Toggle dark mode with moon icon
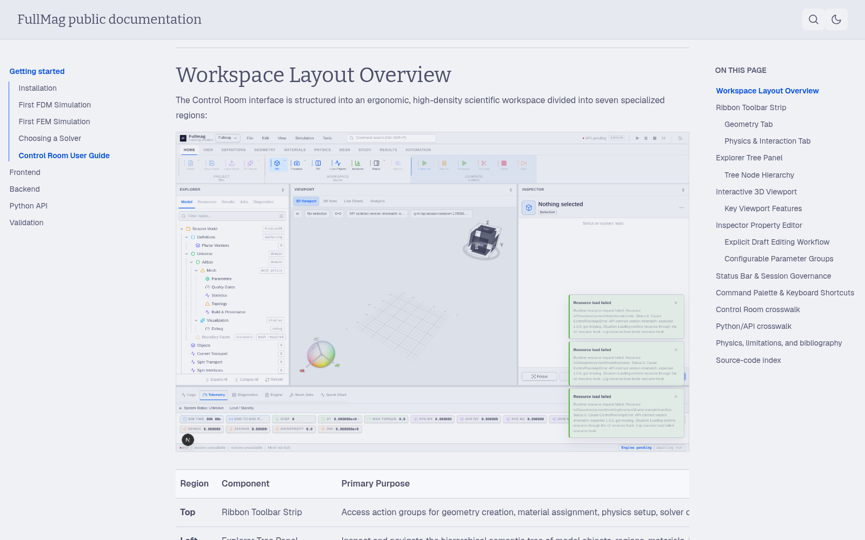865x540 pixels. point(836,19)
